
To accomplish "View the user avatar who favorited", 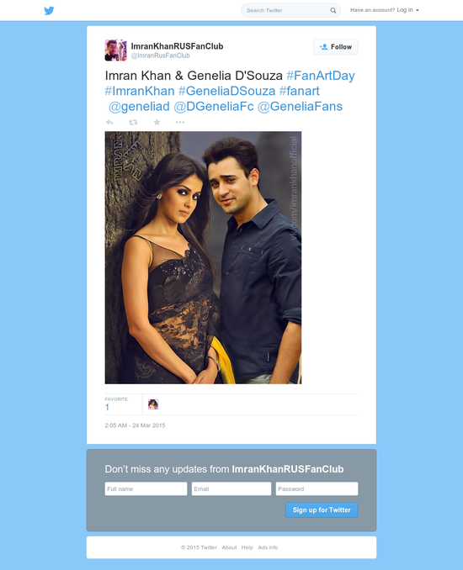I will [153, 404].
